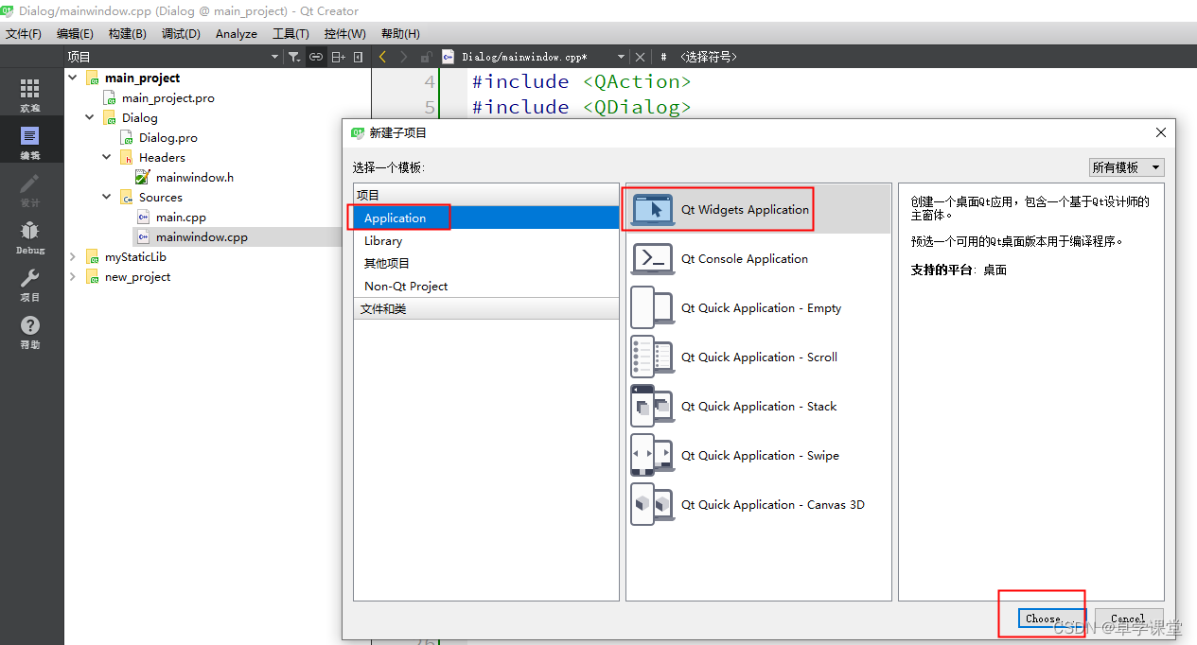The height and width of the screenshot is (645, 1197).
Task: Open the 项目 sidebar view dropdown
Action: 275,57
